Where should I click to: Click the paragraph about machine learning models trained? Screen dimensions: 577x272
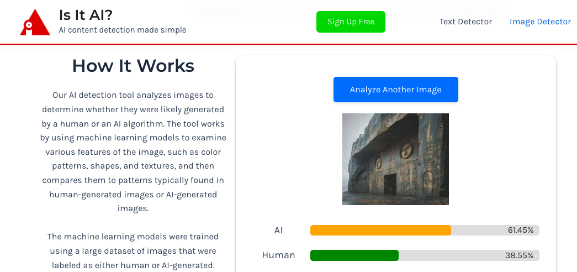(x=133, y=250)
